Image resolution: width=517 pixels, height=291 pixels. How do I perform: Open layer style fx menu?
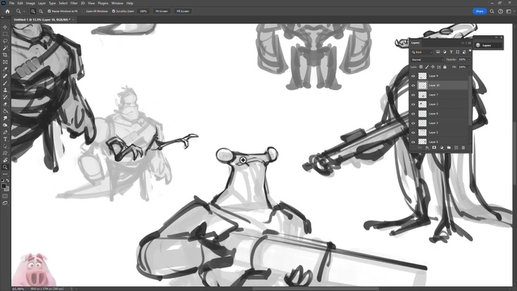click(427, 148)
